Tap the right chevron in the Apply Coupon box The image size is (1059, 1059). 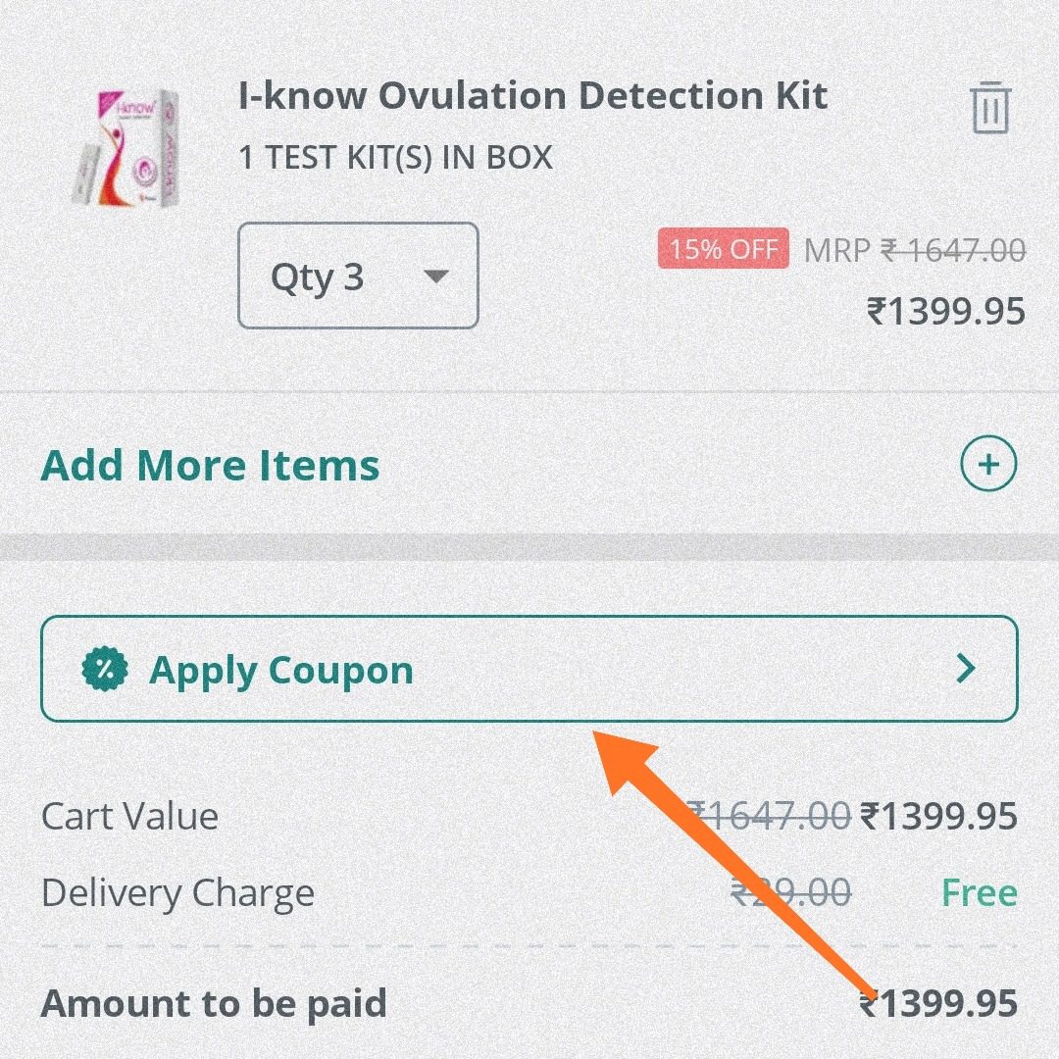click(967, 669)
